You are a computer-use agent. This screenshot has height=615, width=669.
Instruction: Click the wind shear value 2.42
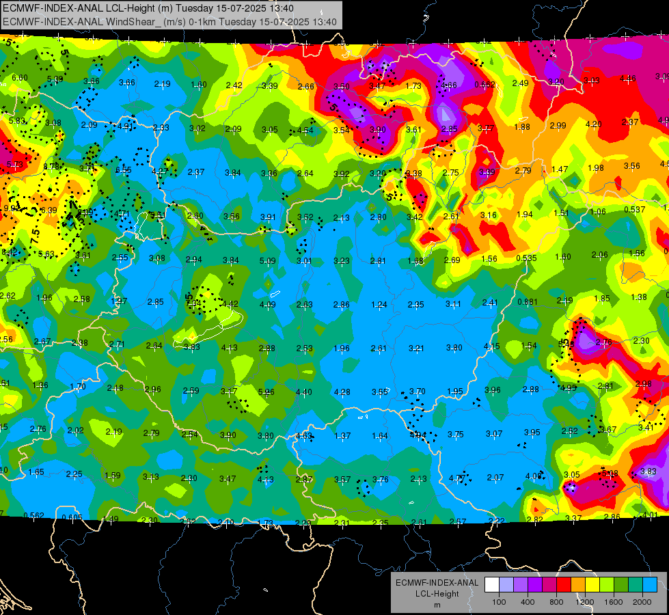point(234,85)
